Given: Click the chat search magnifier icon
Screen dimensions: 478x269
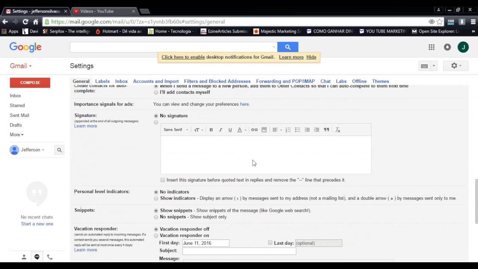Looking at the screenshot, I should 59,150.
